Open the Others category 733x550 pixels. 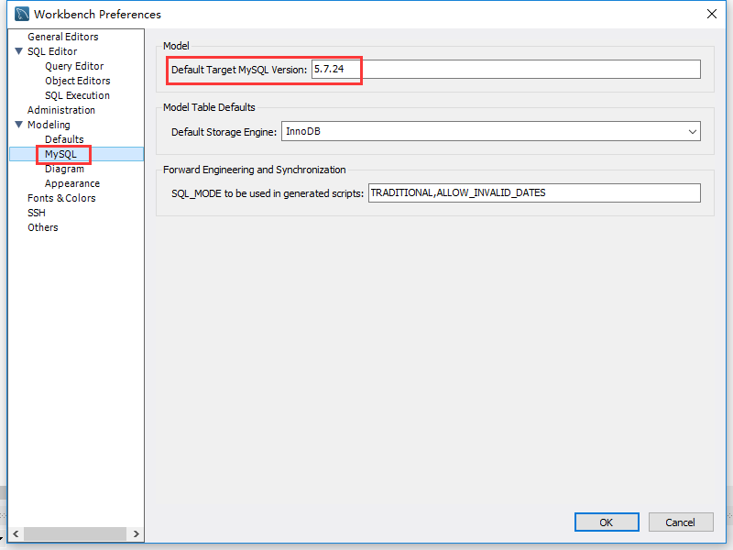coord(42,227)
